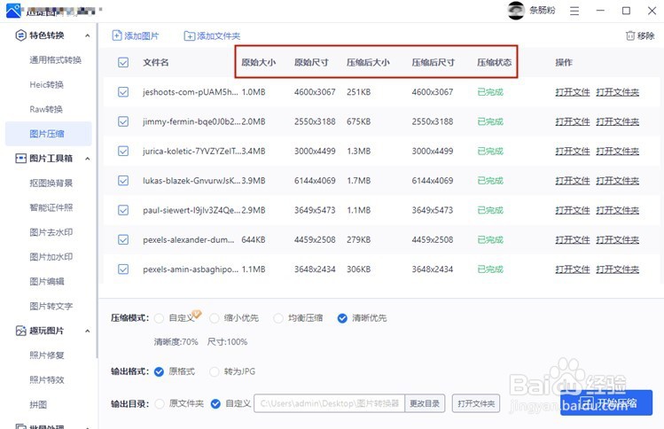The image size is (664, 429).
Task: Click the sidebar vertical scrollbar
Action: 97,191
